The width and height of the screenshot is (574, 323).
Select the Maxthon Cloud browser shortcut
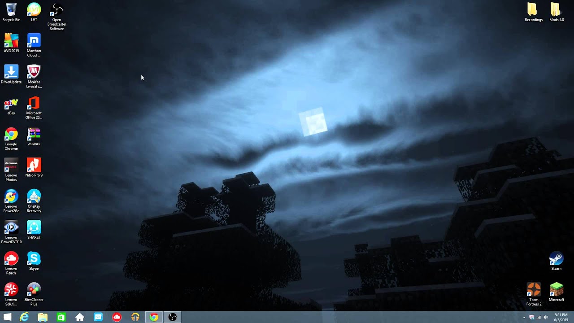pos(34,45)
